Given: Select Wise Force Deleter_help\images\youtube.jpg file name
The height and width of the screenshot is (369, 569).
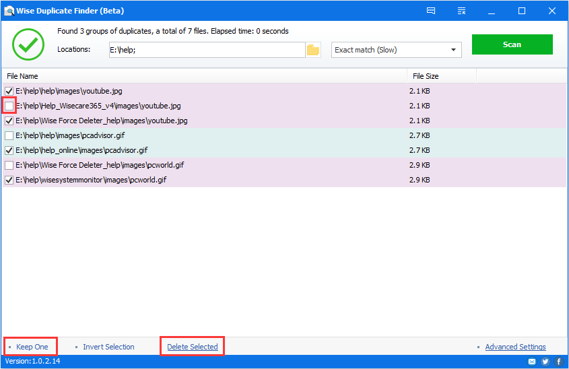Looking at the screenshot, I should pyautogui.click(x=102, y=121).
